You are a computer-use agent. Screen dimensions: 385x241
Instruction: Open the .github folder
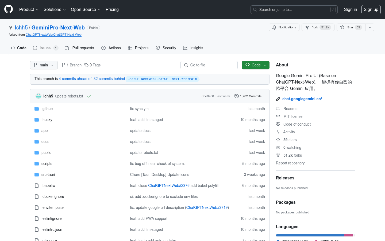(x=47, y=109)
